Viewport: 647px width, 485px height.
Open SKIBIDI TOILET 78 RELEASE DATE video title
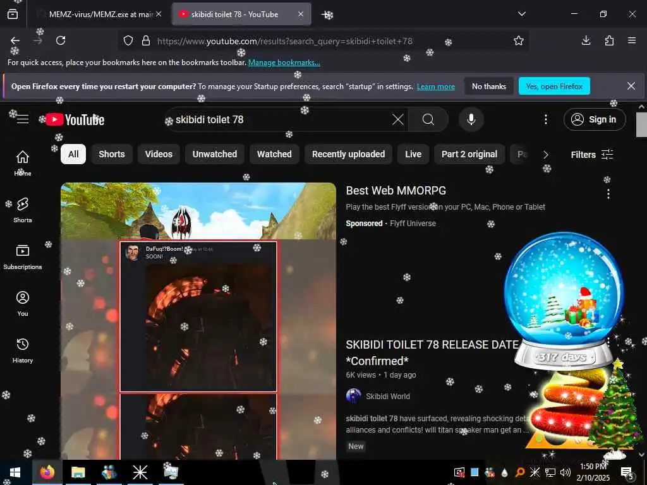[x=432, y=352]
